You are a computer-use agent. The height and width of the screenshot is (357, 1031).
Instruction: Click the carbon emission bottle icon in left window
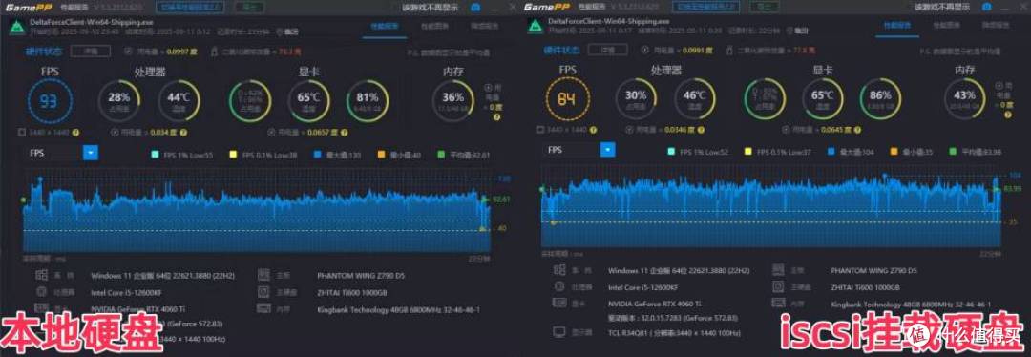(x=215, y=52)
